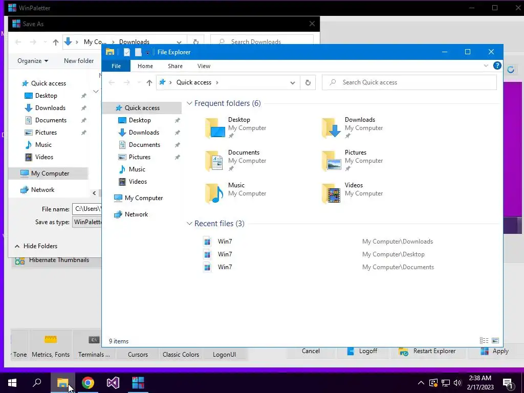Open the Windows Start menu
Screen dimensions: 524x393
(12, 383)
